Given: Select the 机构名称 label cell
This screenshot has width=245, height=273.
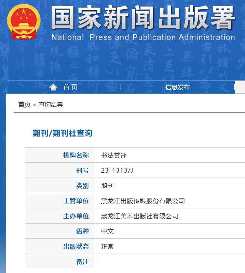Looking at the screenshot, I should (60, 155).
